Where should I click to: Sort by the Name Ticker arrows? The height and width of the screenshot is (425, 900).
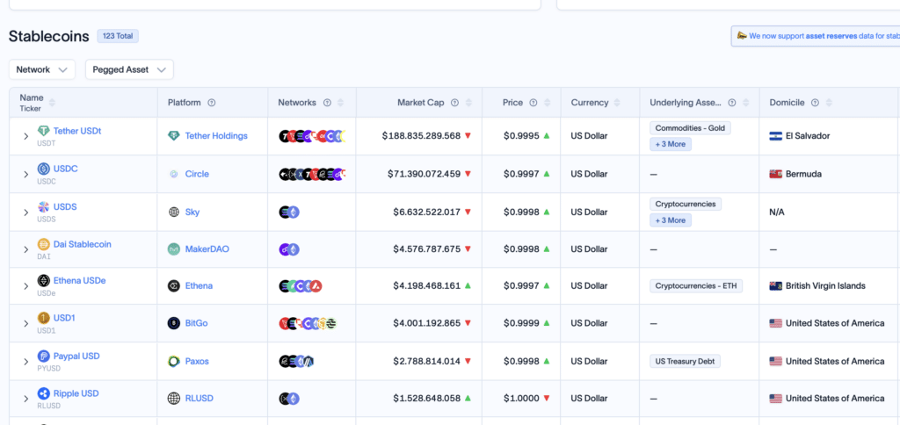[52, 103]
